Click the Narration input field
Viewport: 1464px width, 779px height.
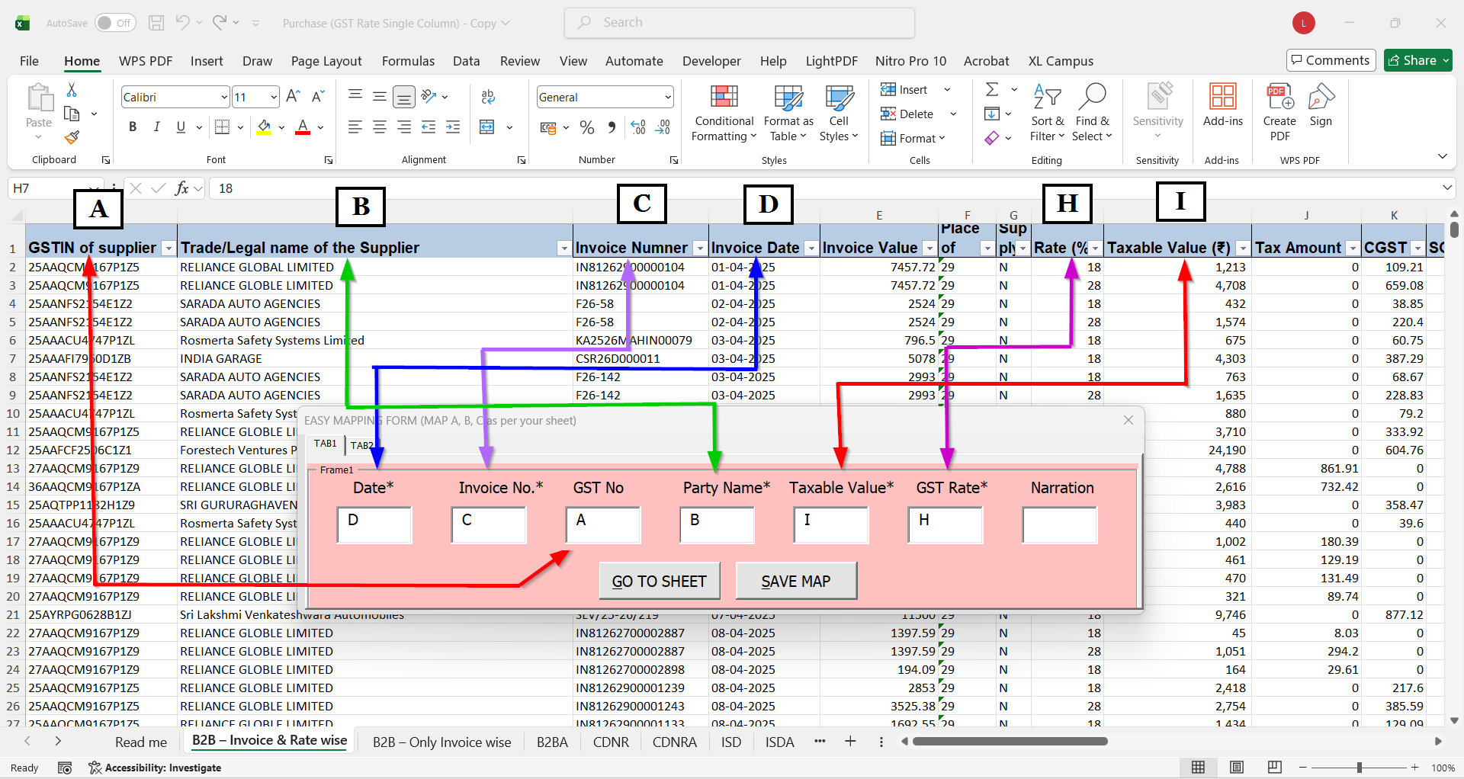(x=1060, y=525)
